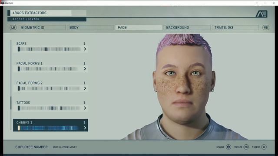Adjust the Tattoos slider bar
This screenshot has width=278, height=156.
(x=49, y=108)
